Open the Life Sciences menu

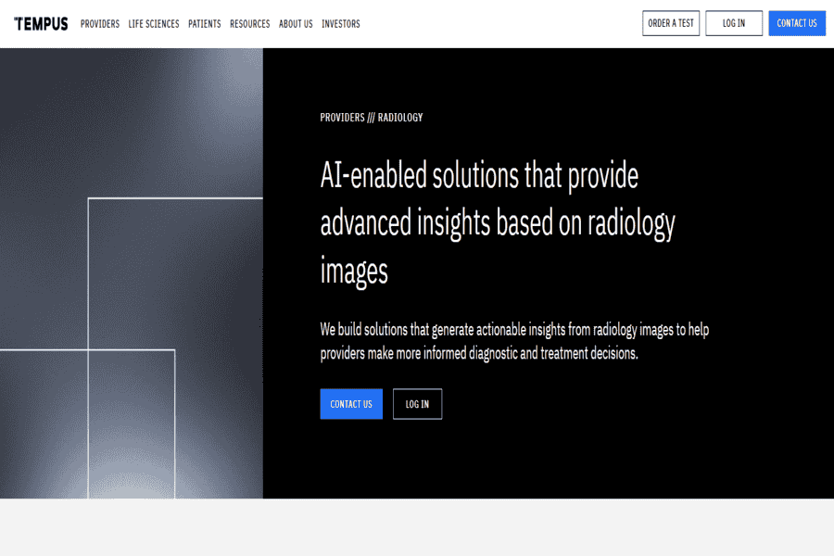click(x=154, y=24)
